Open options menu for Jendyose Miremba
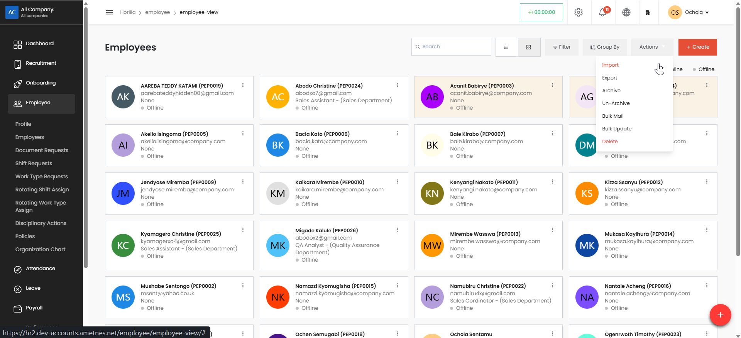The width and height of the screenshot is (741, 338). (243, 182)
